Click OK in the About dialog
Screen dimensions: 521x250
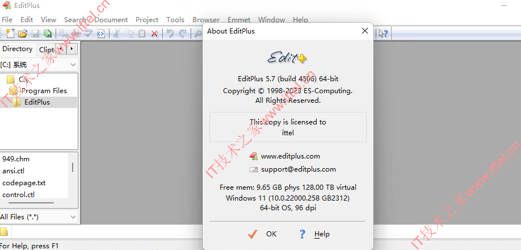263,234
